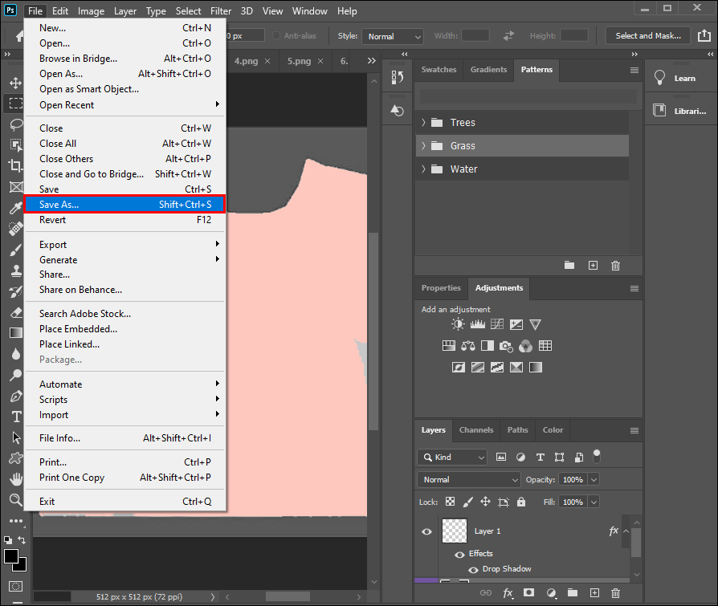The width and height of the screenshot is (718, 606).
Task: Add a Color Balance adjustment
Action: 468,346
